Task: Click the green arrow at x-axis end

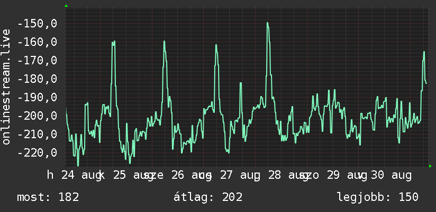Action: [430, 166]
